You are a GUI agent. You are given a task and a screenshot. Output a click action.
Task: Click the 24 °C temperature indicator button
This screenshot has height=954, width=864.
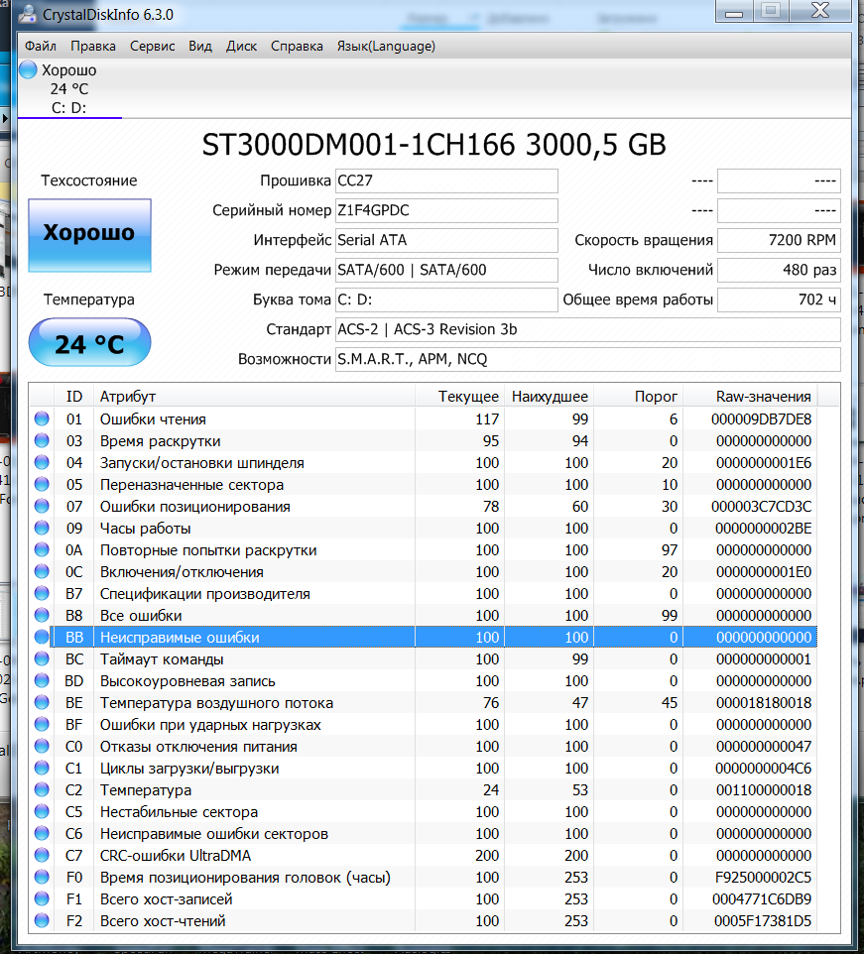[89, 343]
